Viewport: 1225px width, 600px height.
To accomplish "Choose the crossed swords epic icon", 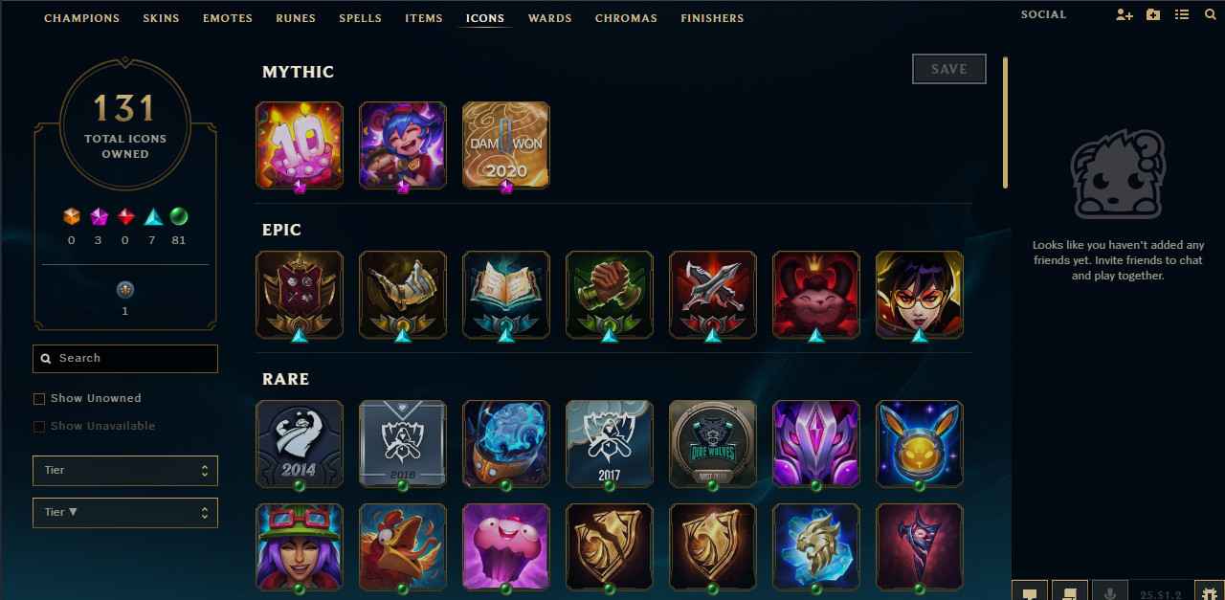I will click(713, 295).
